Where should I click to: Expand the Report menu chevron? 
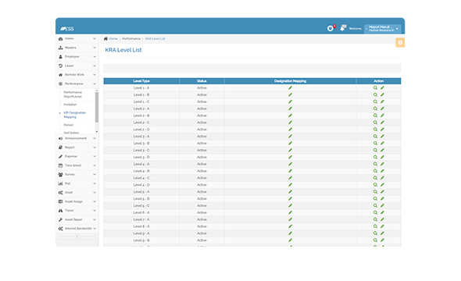95,148
